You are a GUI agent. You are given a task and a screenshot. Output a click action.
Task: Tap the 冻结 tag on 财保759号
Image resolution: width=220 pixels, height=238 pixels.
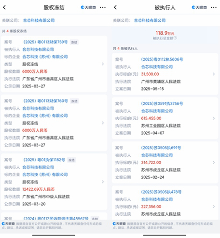74,42
